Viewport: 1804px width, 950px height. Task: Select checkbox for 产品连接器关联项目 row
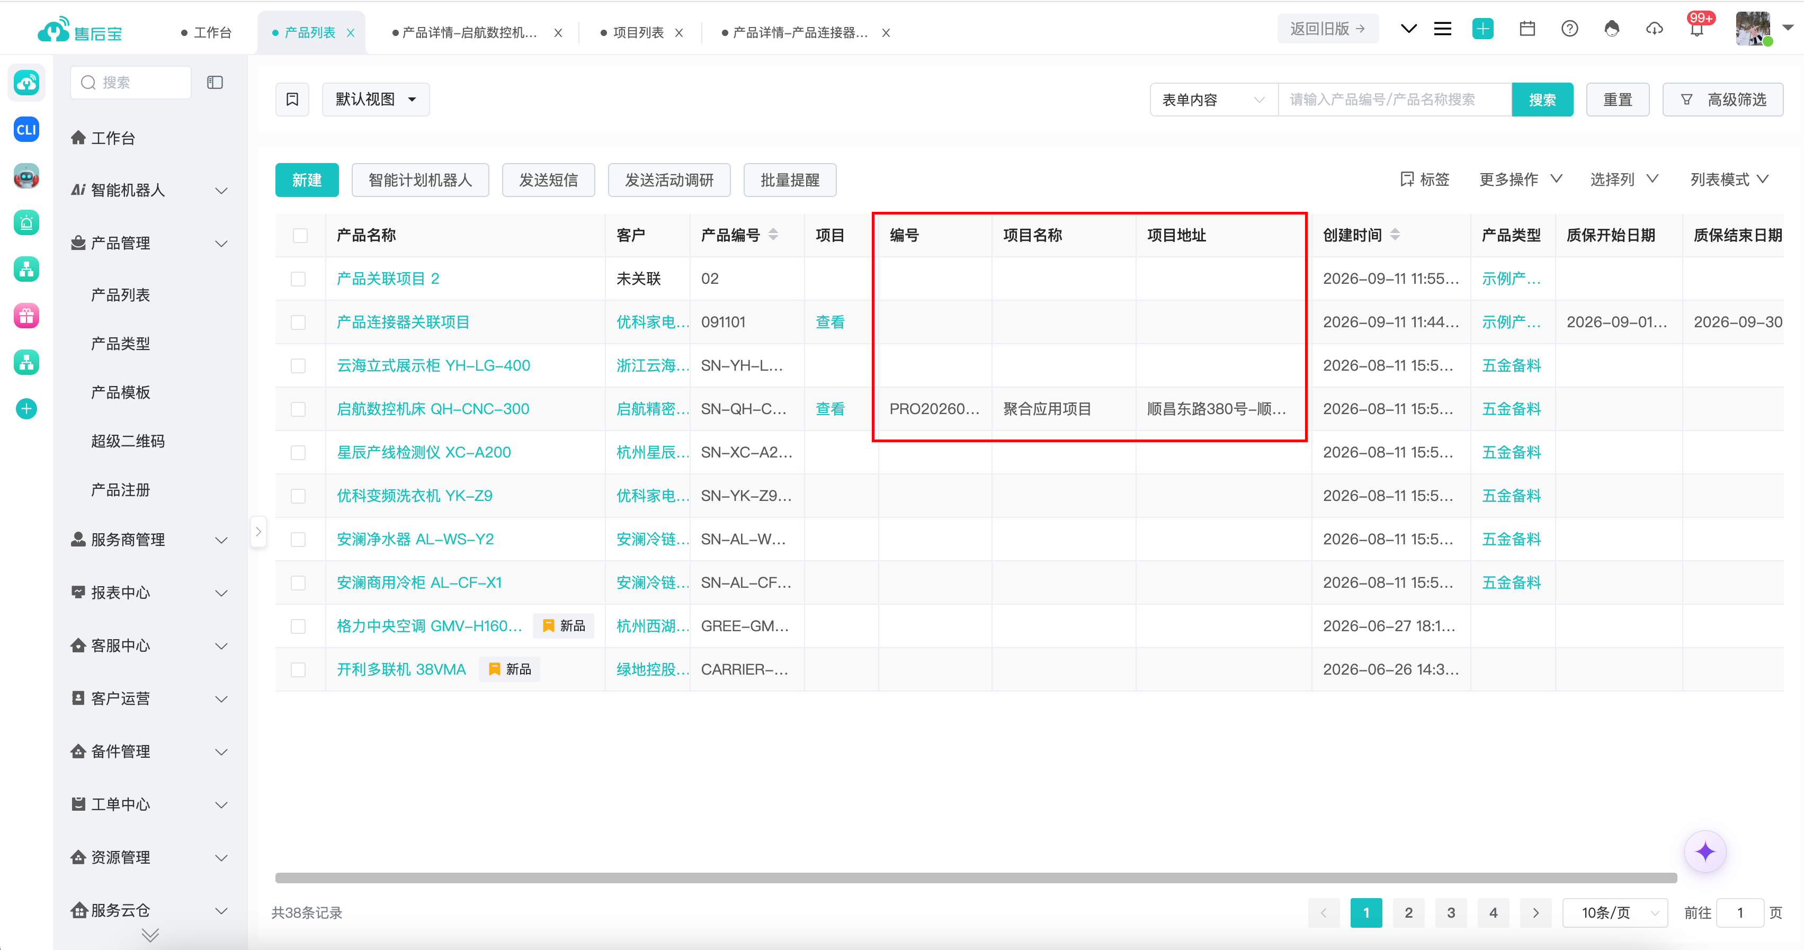coord(298,322)
